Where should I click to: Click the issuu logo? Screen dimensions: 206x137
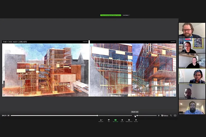(165, 115)
